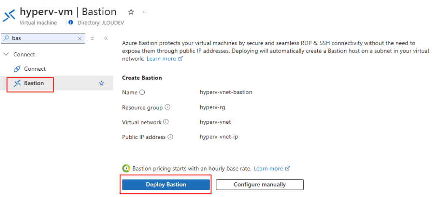
Task: Favorite this page with the header star
Action: 131,12
